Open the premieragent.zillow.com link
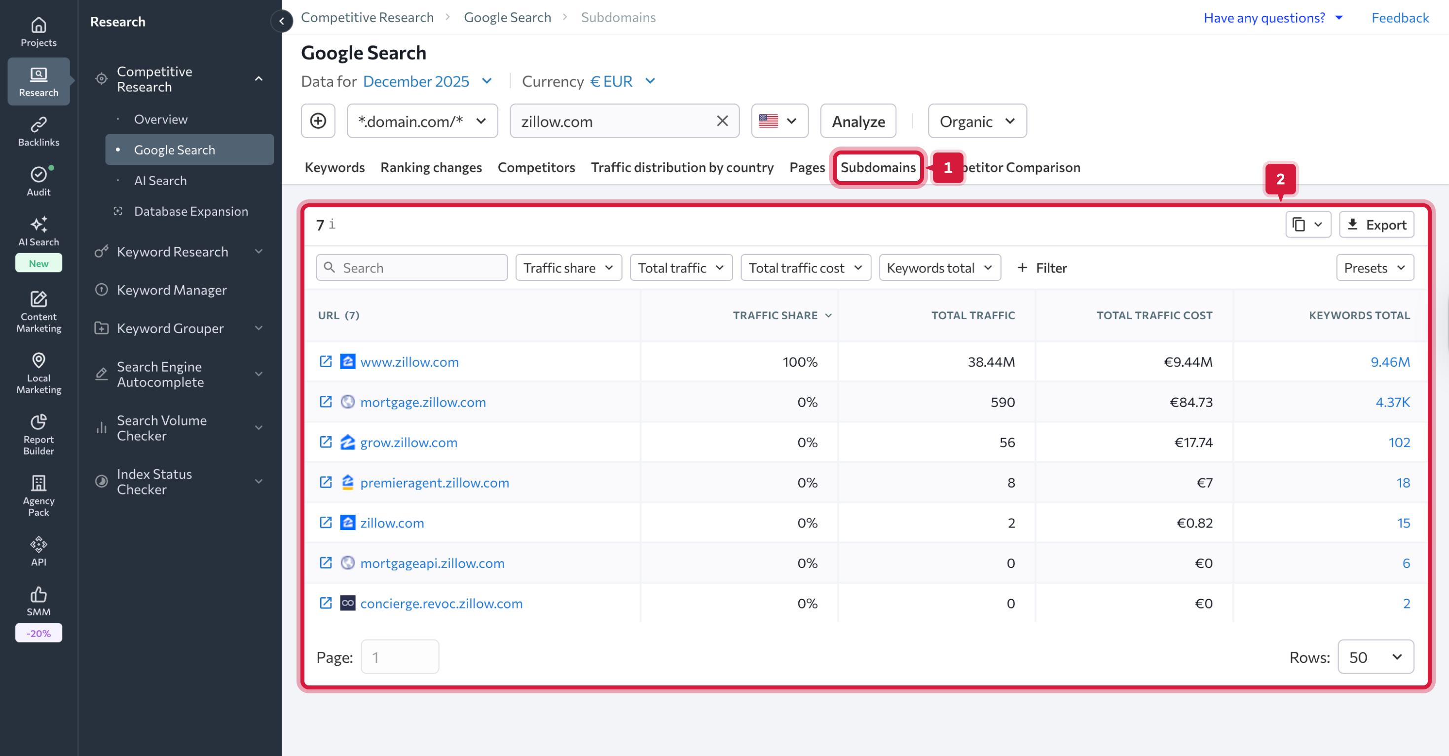Screen dimensions: 1449x756 tap(434, 482)
